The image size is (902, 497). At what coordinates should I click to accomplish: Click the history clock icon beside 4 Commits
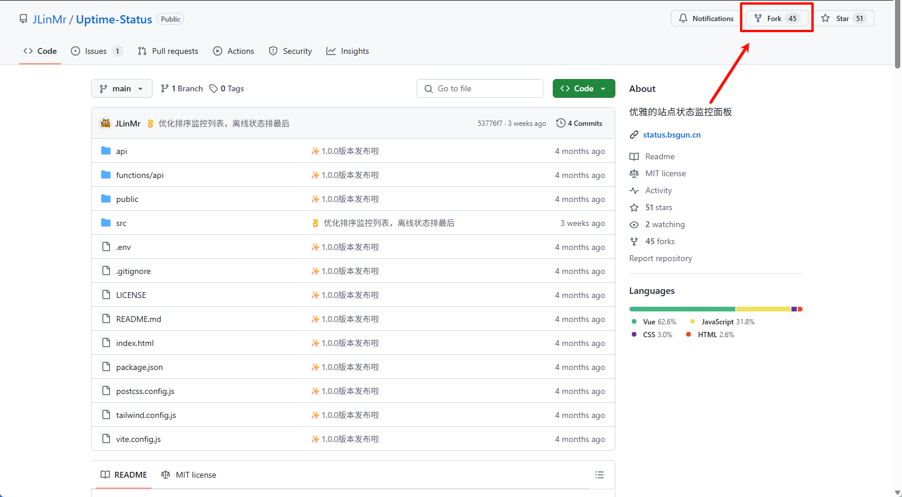[x=561, y=123]
